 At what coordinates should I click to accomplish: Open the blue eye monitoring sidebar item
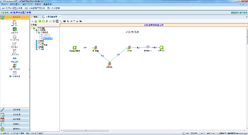pos(15,60)
